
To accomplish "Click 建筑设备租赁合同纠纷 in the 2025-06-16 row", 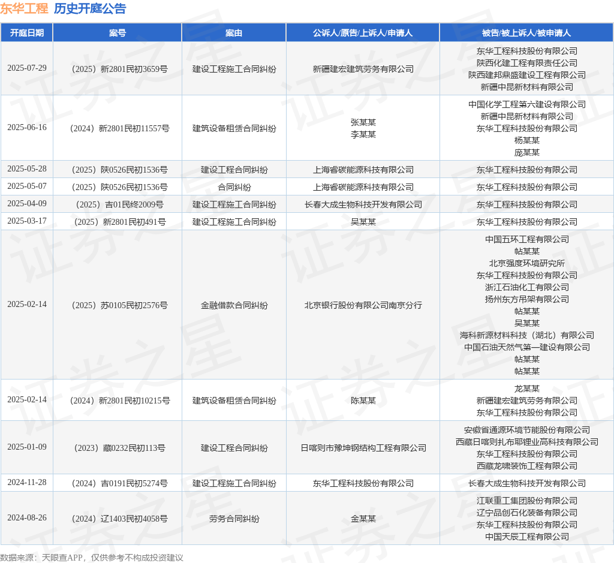I will click(234, 128).
